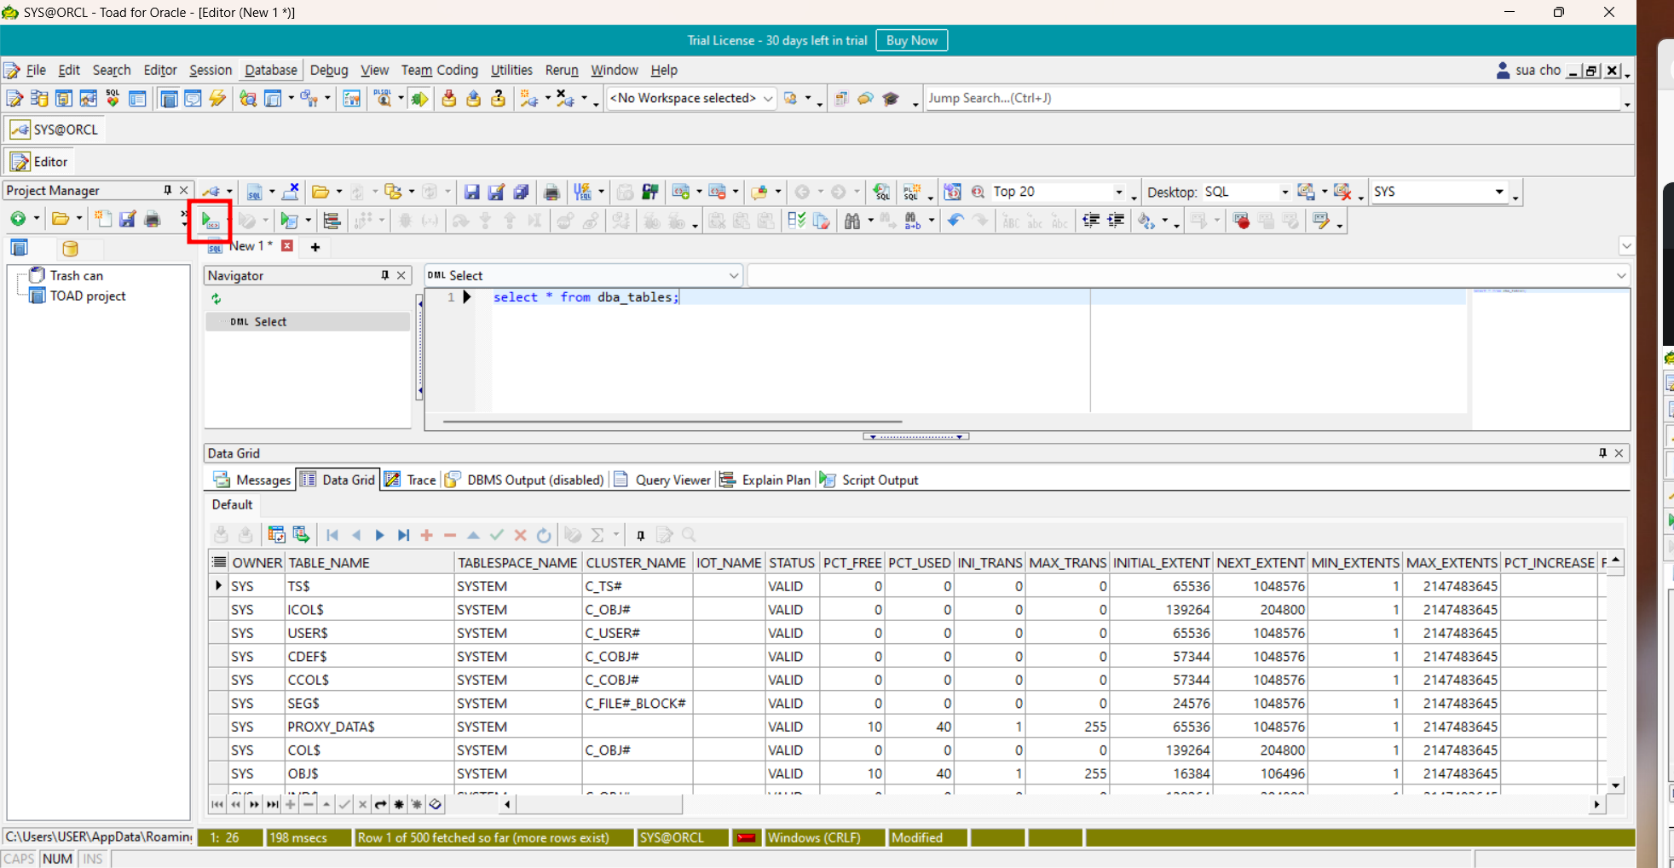Viewport: 1674px width, 868px height.
Task: Click the TABLE_NAME column header
Action: 369,563
